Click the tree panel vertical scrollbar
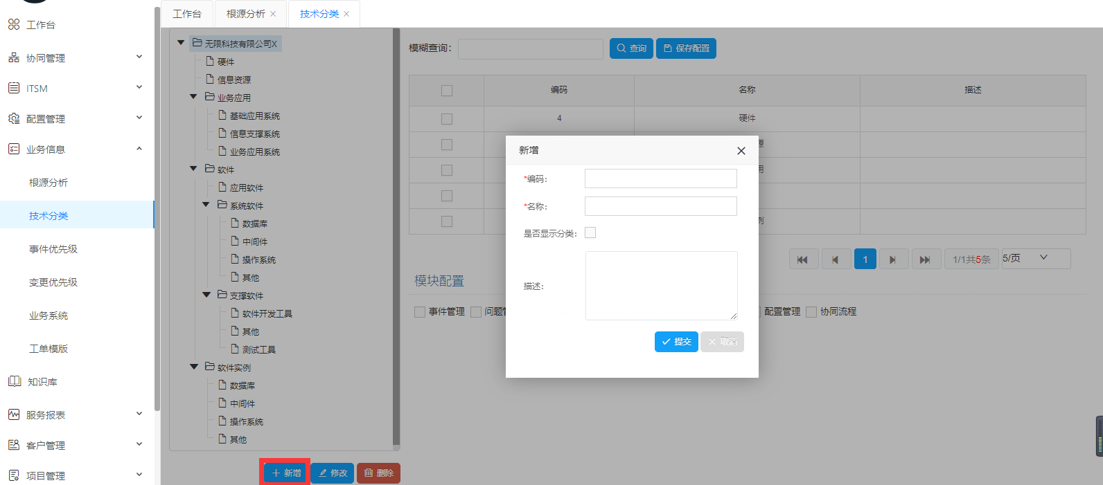 click(396, 235)
